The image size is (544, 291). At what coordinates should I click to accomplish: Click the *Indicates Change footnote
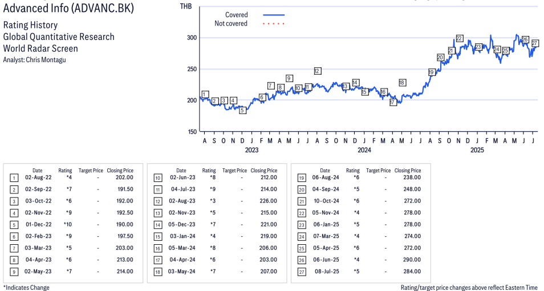[26, 288]
